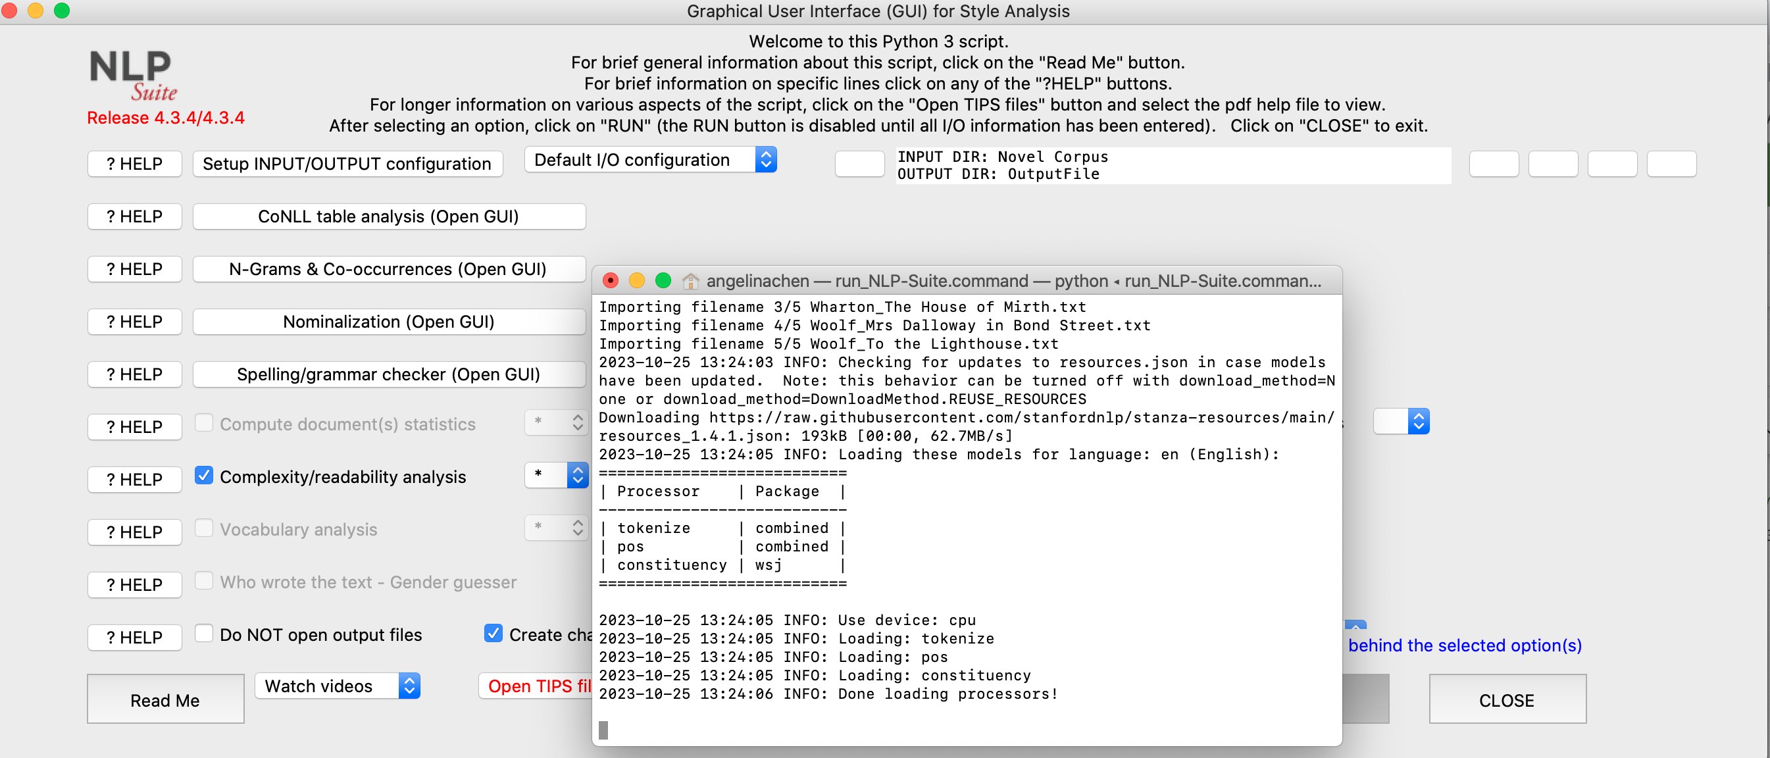Open Default I/O configuration dropdown
Image resolution: width=1770 pixels, height=758 pixels.
(649, 159)
